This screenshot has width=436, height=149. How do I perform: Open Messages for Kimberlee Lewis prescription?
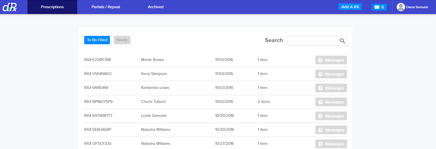[331, 88]
